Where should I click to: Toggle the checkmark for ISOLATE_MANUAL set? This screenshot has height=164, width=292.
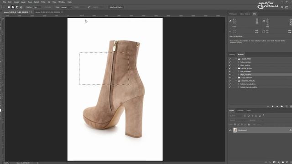230,81
